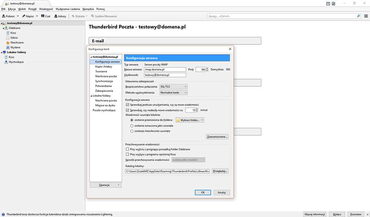The image size is (370, 217).
Task: Click the Przeglądaj... button
Action: 220,171
